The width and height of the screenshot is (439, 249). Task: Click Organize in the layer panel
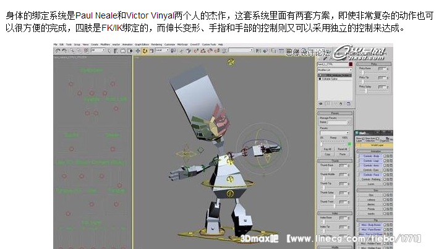[385, 139]
